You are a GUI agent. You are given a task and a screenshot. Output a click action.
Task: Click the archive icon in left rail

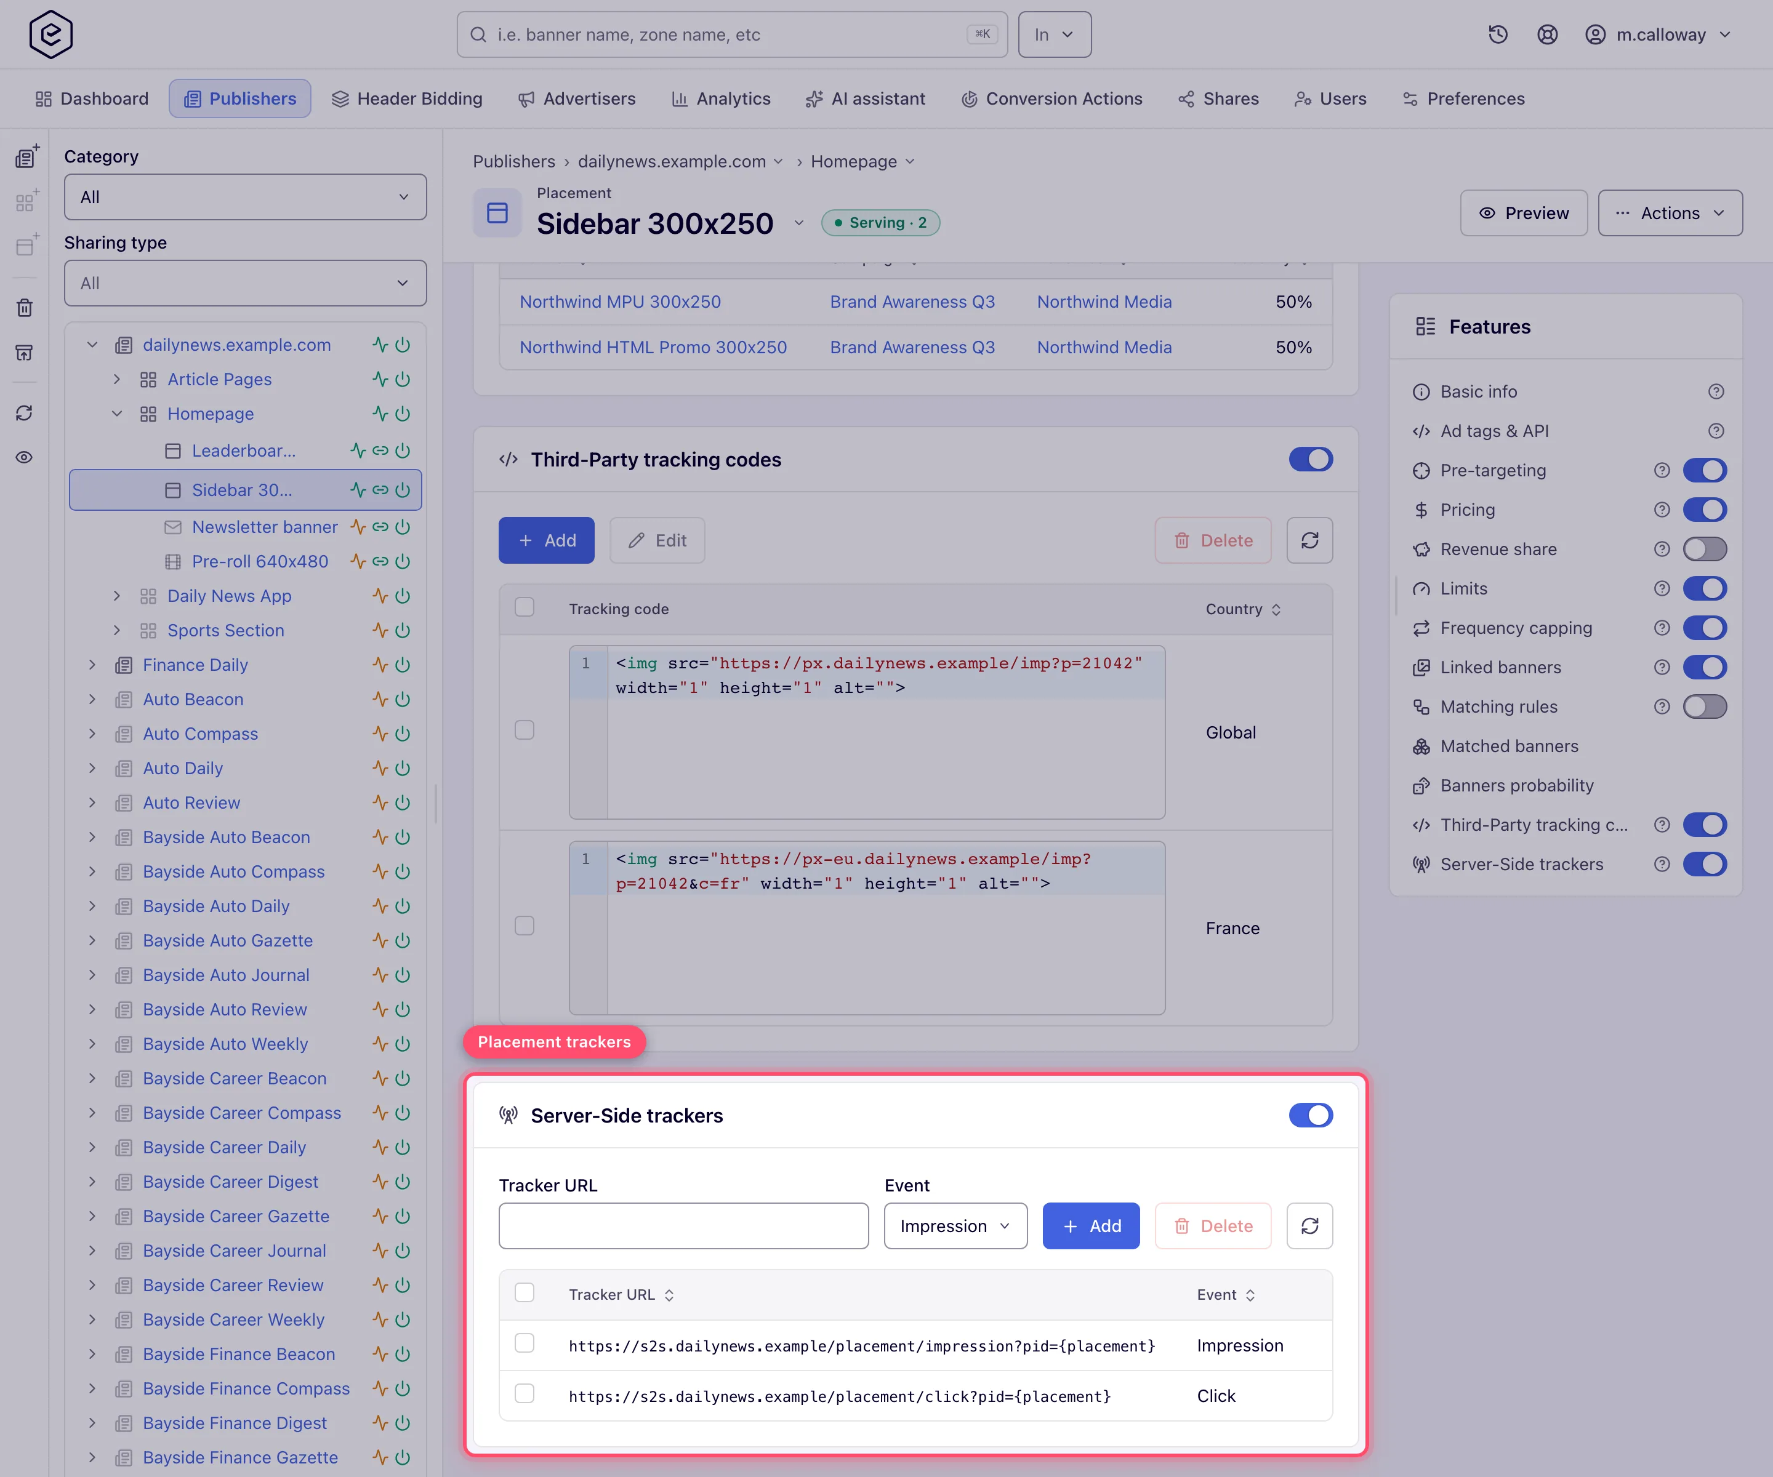pyautogui.click(x=25, y=352)
